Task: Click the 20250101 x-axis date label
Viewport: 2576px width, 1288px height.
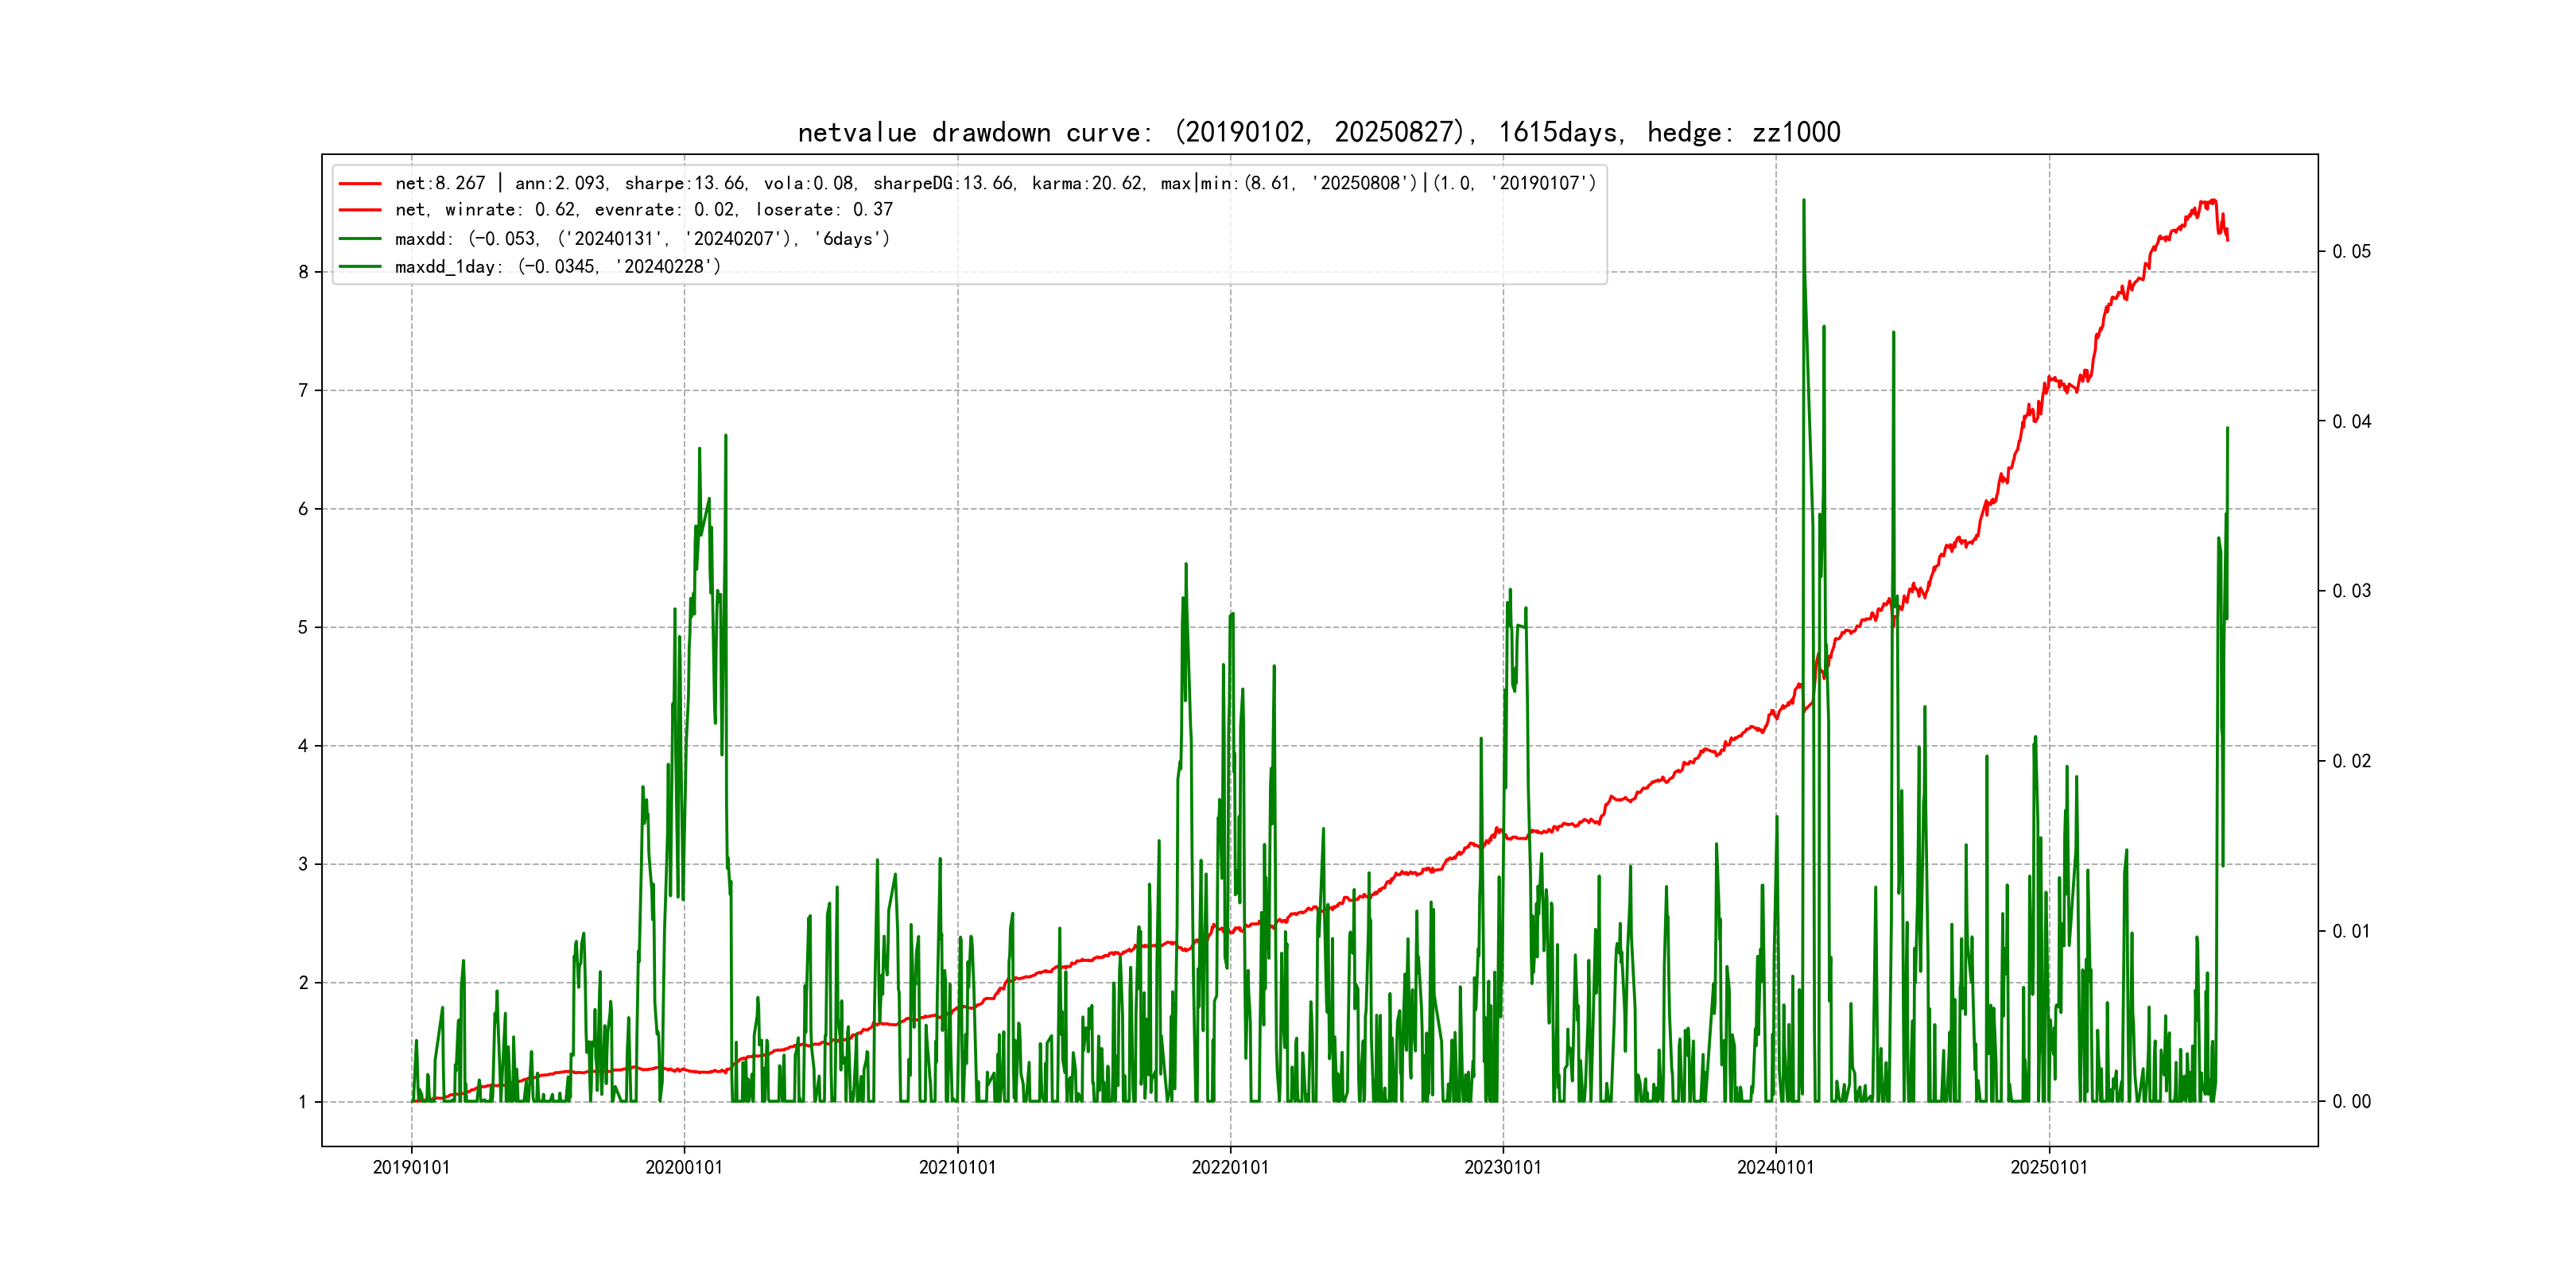Action: point(2049,1168)
